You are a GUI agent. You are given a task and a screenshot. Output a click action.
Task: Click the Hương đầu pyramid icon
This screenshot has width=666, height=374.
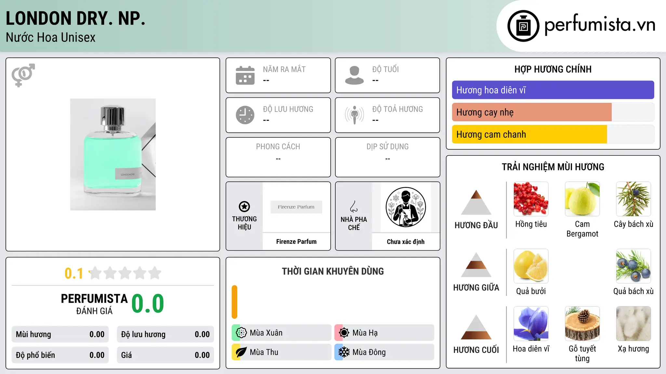(x=476, y=202)
